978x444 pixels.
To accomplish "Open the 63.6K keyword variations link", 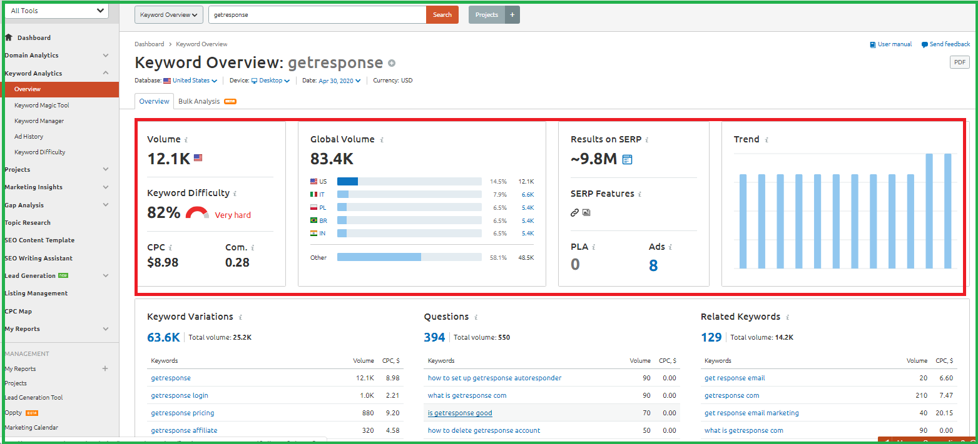I will pos(163,337).
